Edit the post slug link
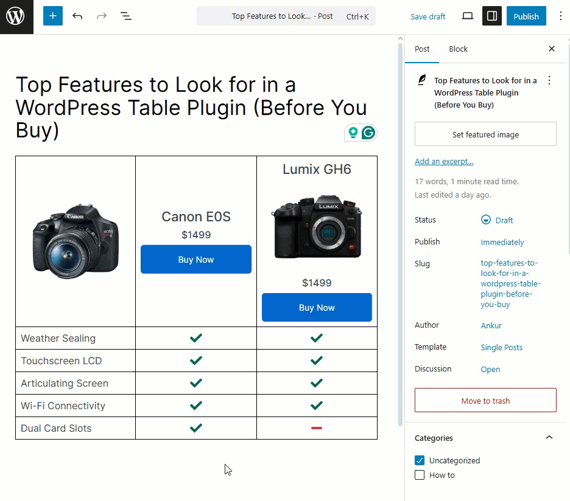This screenshot has width=570, height=501. pyautogui.click(x=510, y=283)
